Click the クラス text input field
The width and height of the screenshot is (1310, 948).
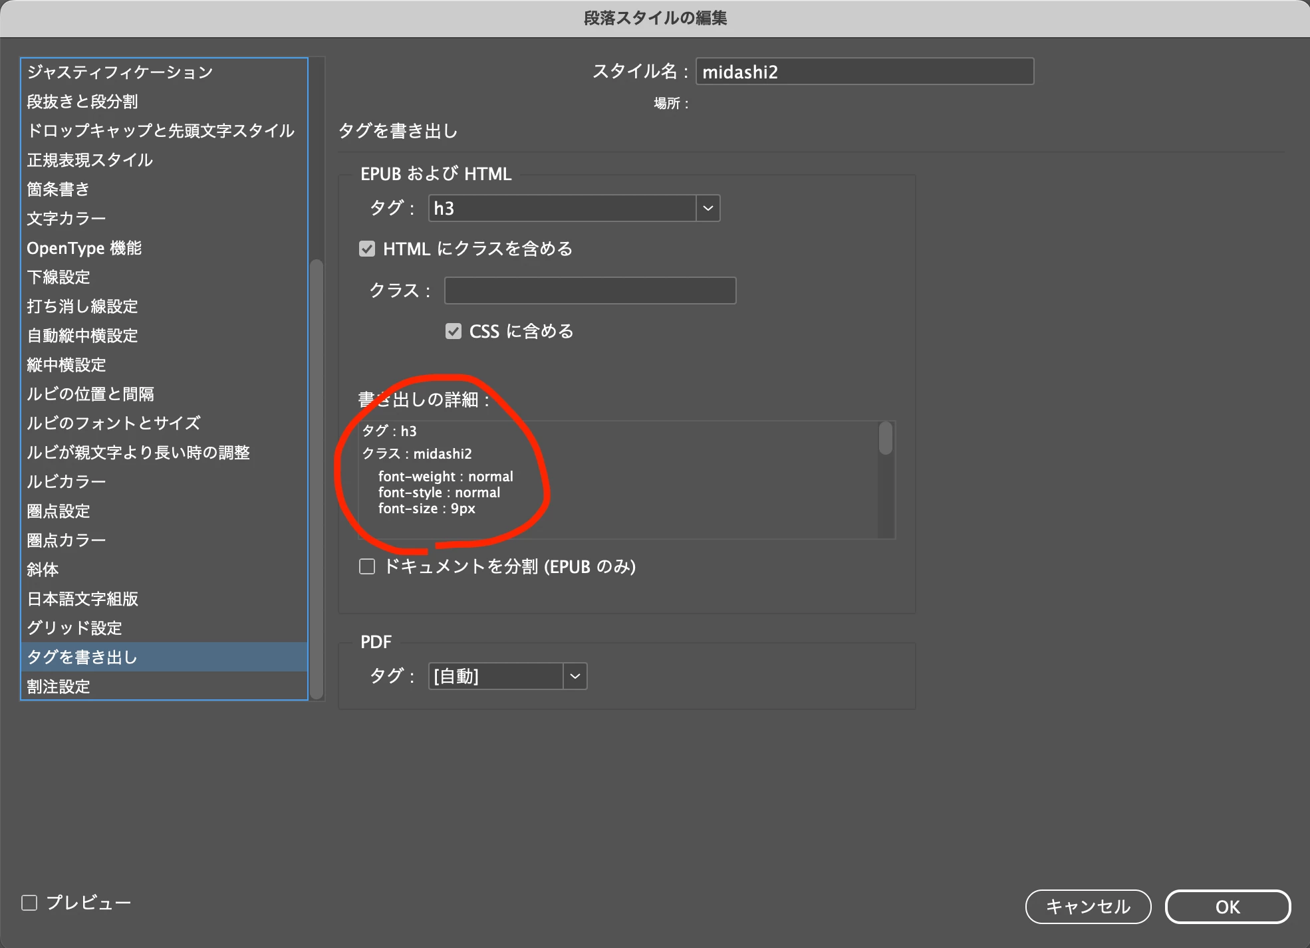point(590,291)
